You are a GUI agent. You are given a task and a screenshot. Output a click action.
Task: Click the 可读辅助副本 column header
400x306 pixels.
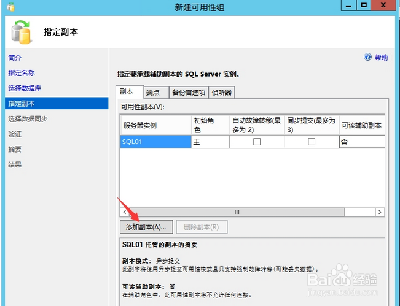click(362, 125)
